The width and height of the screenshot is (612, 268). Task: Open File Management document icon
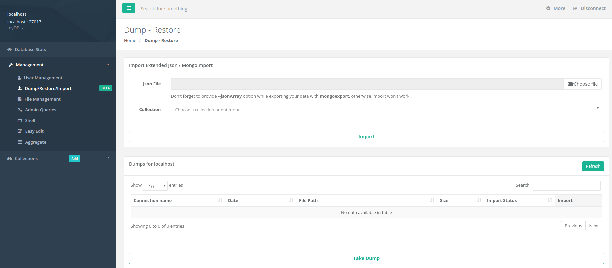[19, 99]
